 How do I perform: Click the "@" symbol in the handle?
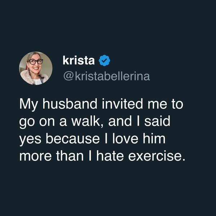69,76
